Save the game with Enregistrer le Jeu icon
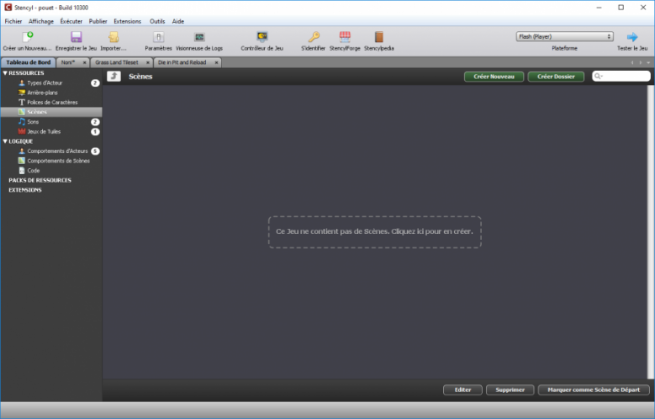The image size is (655, 419). coord(76,37)
